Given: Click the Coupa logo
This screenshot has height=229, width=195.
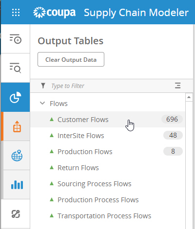Looking at the screenshot, I should (55, 13).
